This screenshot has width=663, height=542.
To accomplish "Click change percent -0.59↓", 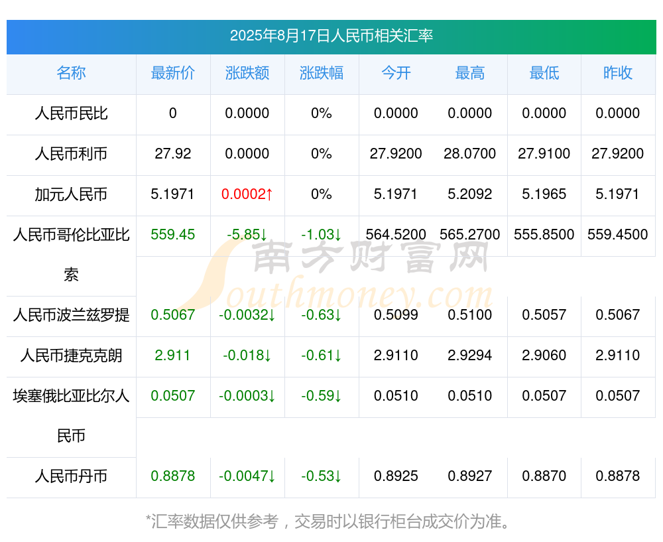I will click(322, 395).
